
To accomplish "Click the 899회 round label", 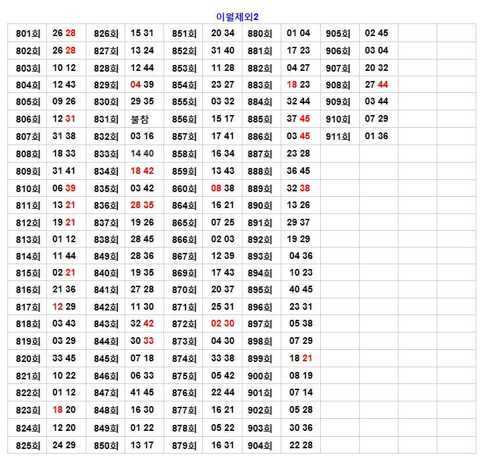I will coord(260,359).
